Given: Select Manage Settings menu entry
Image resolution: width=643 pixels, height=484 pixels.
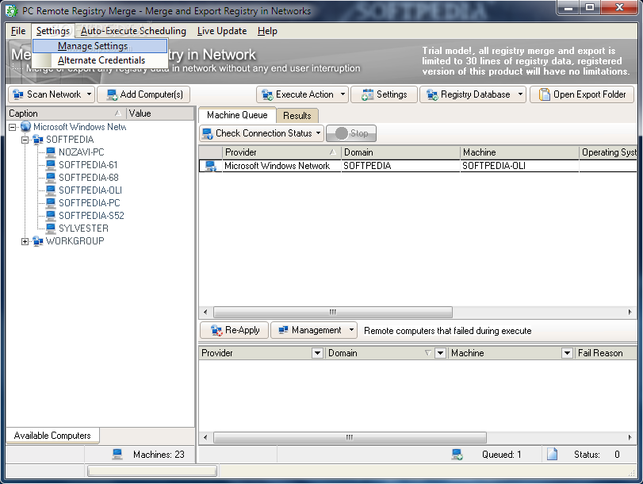Looking at the screenshot, I should (x=100, y=46).
